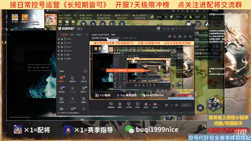Open the gift box icon with red badge
This screenshot has width=251, height=141.
(169, 36)
